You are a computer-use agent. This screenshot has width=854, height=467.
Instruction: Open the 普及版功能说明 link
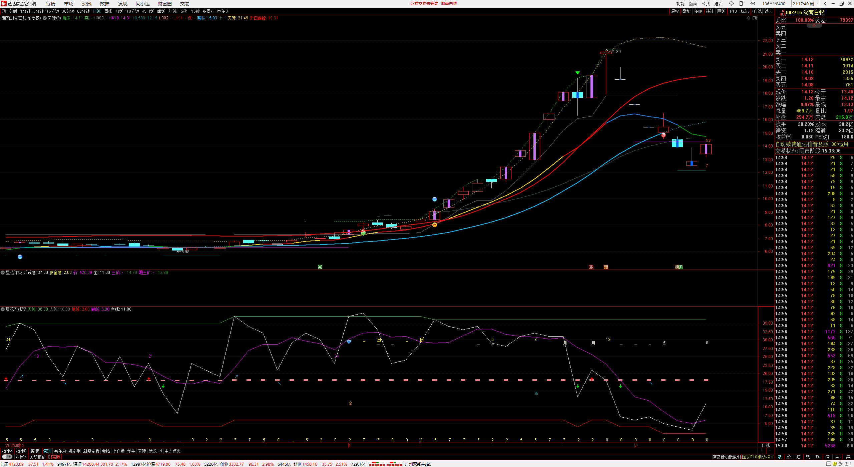[727, 457]
